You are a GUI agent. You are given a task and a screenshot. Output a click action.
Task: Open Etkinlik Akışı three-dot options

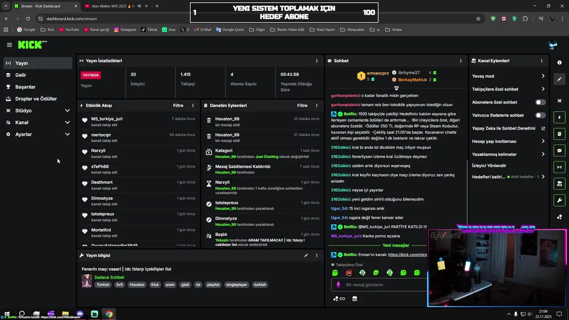(193, 106)
